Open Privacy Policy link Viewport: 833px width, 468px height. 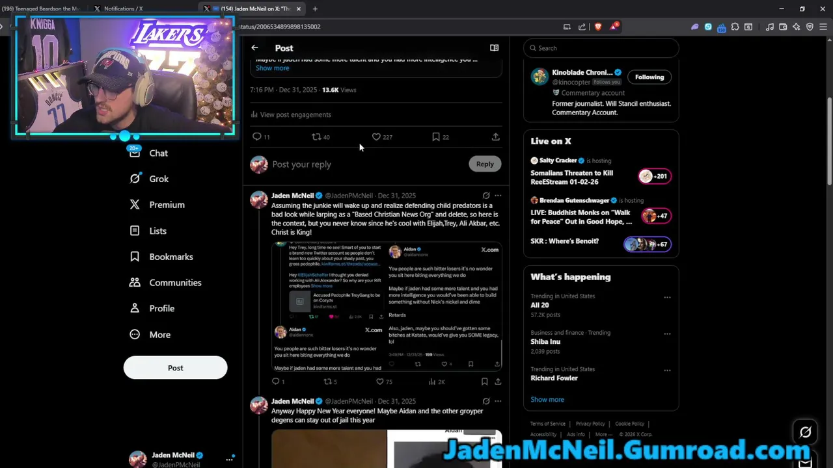coord(590,424)
